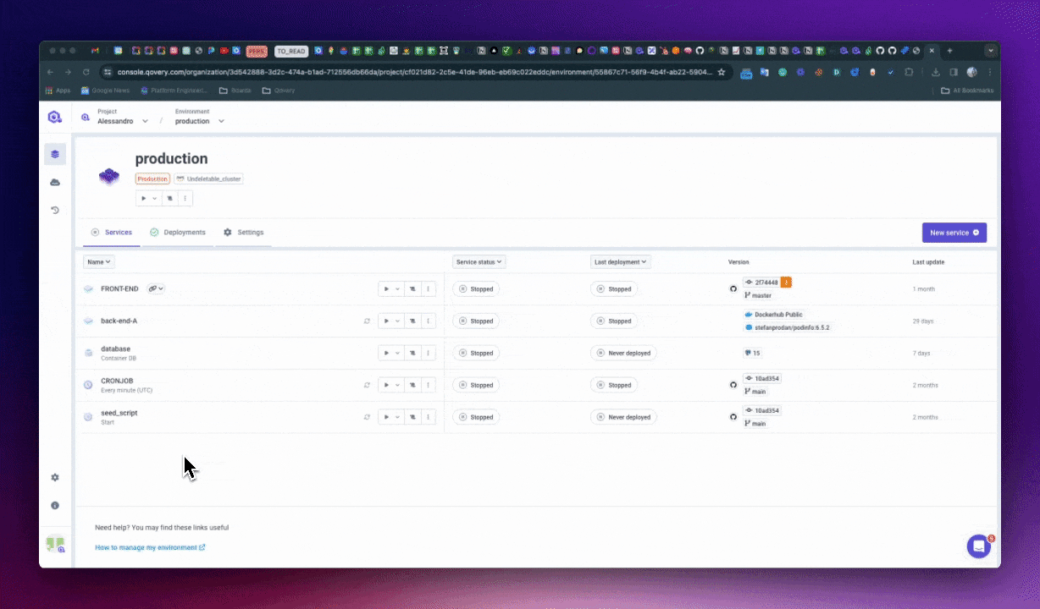
Task: Open the user avatar at sidebar bottom
Action: pos(55,545)
